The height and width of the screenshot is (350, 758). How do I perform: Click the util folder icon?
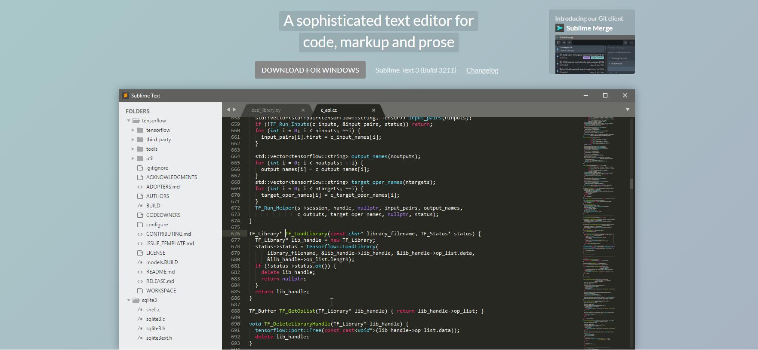(140, 158)
